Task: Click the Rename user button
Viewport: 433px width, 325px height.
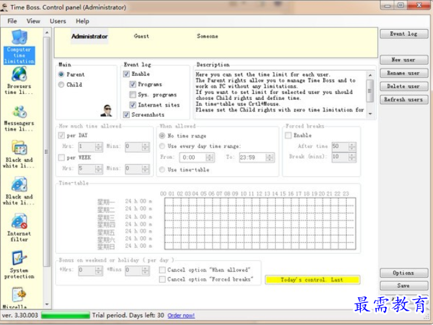Action: coord(404,73)
